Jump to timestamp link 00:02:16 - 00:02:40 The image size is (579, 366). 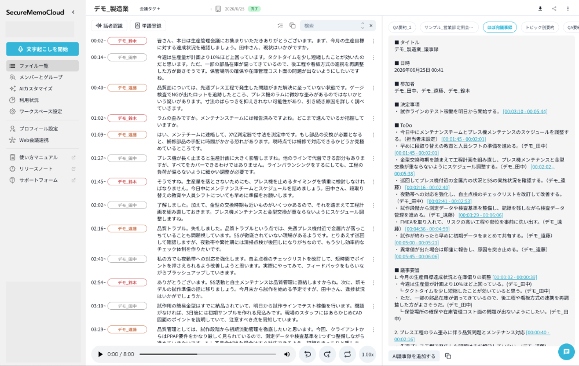(x=427, y=188)
